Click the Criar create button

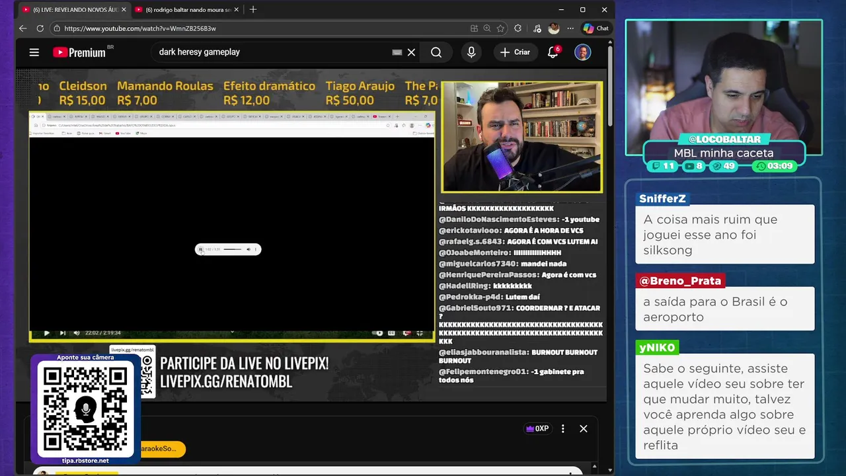point(516,52)
